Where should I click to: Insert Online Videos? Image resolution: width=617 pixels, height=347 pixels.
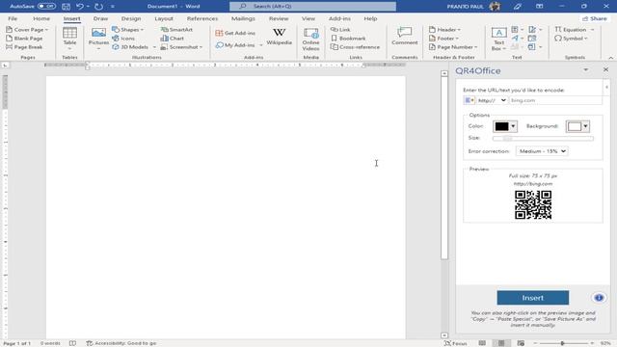(310, 39)
